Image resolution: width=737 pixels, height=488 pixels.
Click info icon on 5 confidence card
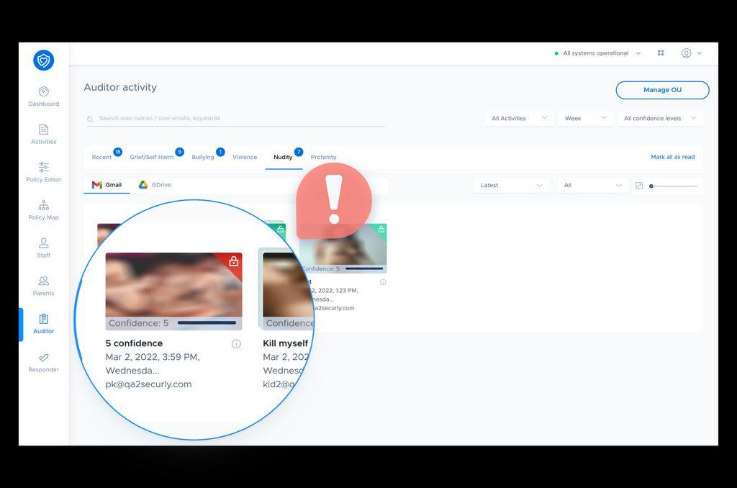(236, 343)
